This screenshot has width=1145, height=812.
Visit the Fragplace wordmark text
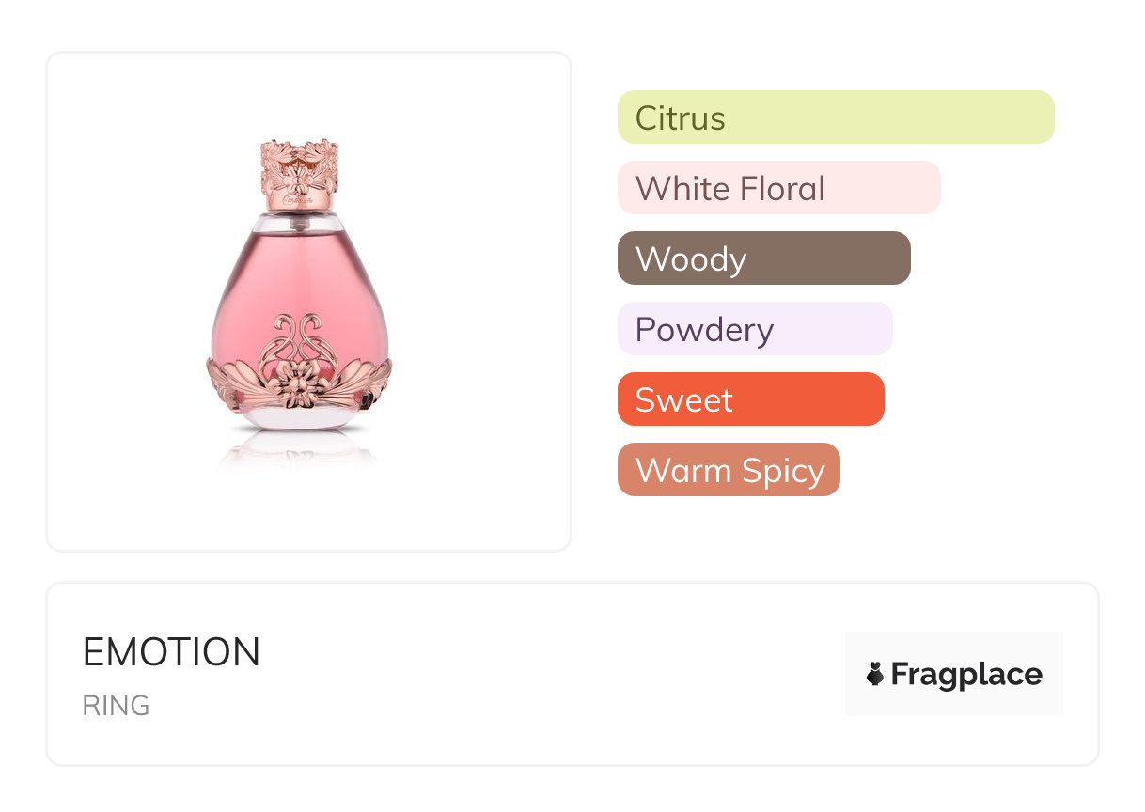(966, 674)
